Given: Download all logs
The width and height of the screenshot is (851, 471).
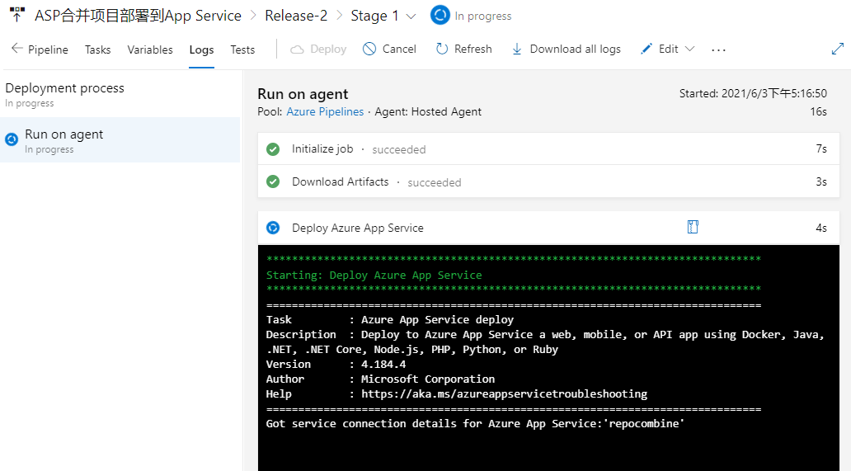Looking at the screenshot, I should click(576, 49).
